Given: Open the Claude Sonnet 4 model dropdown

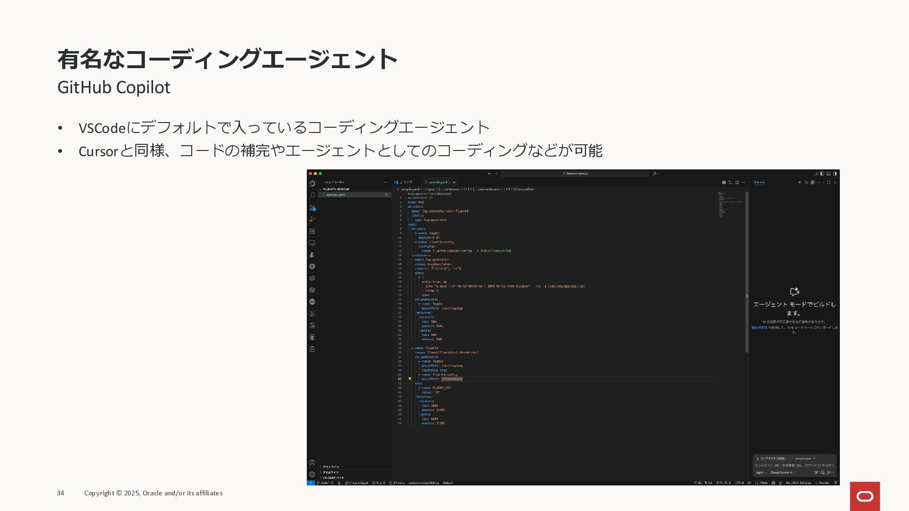Looking at the screenshot, I should pos(782,472).
